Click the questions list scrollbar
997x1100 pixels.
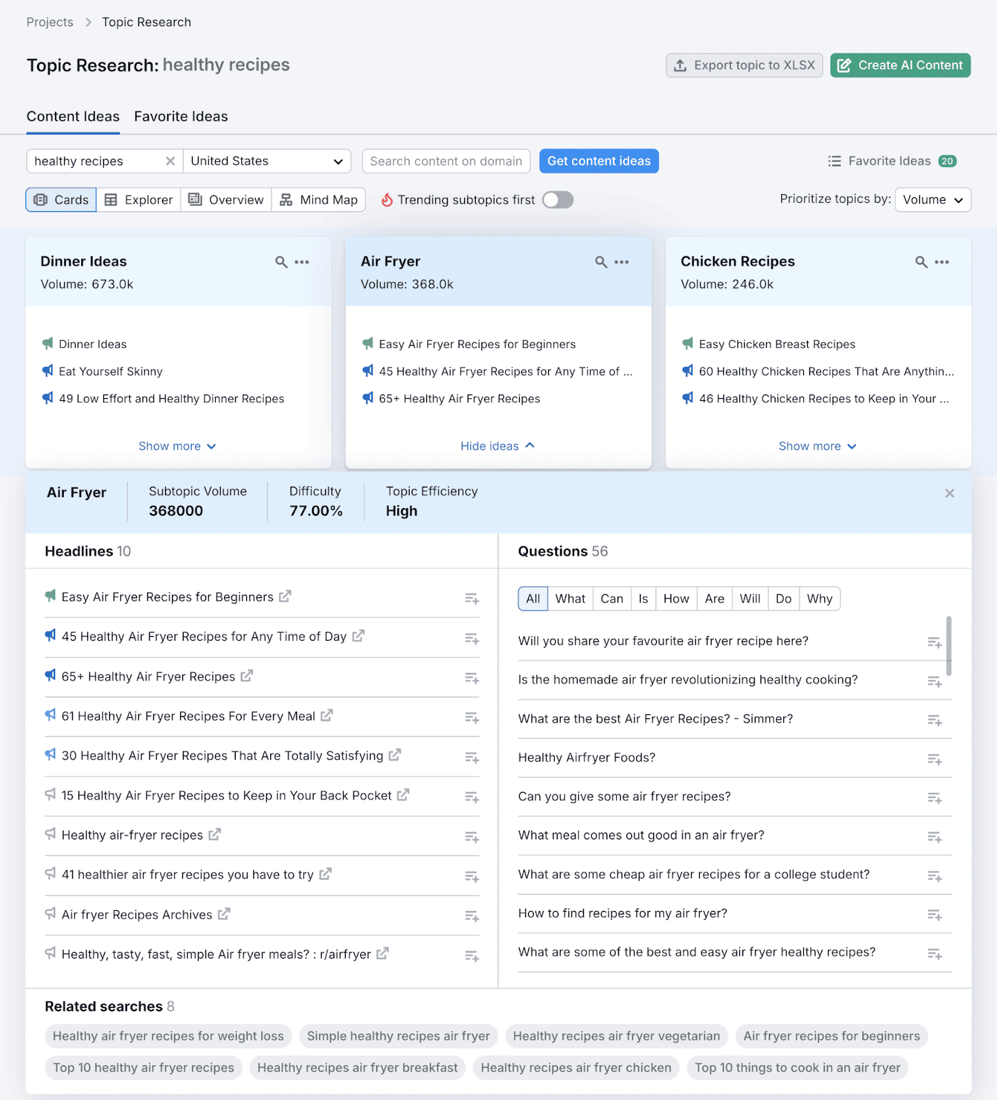pos(949,646)
